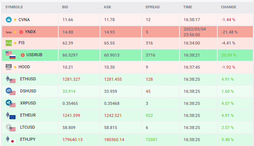Image resolution: width=254 pixels, height=146 pixels.
Task: Sort by the CHANGE column header
Action: pos(229,7)
